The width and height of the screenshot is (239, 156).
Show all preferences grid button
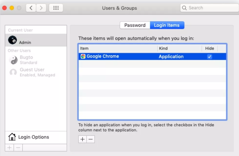(x=56, y=8)
